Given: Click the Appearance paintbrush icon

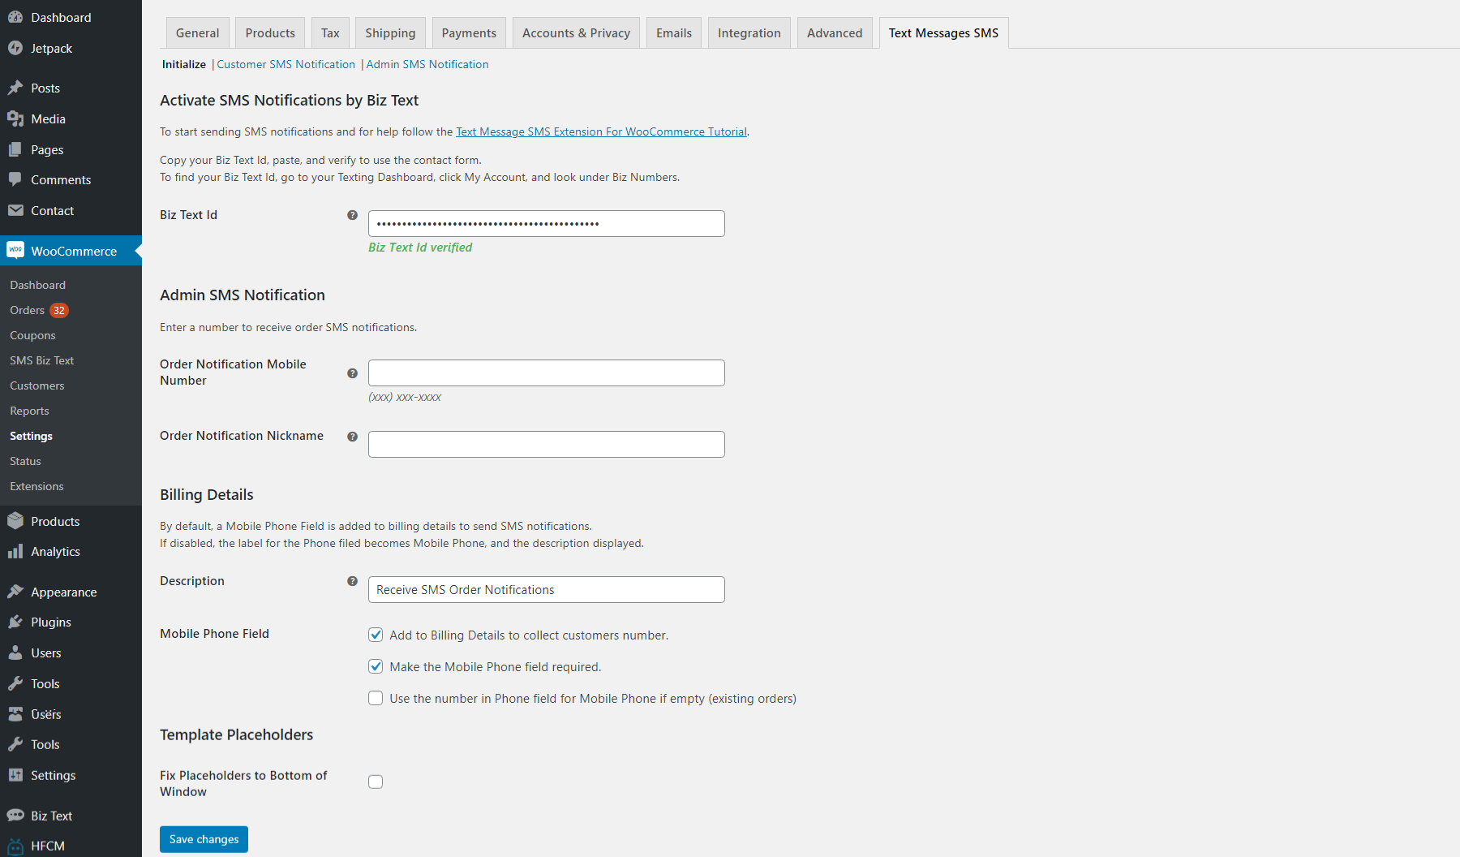Looking at the screenshot, I should 15,592.
